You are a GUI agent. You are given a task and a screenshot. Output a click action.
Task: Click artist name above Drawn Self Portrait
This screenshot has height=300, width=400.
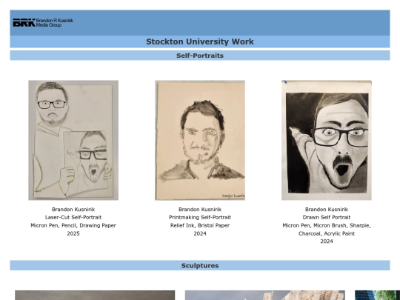point(326,210)
